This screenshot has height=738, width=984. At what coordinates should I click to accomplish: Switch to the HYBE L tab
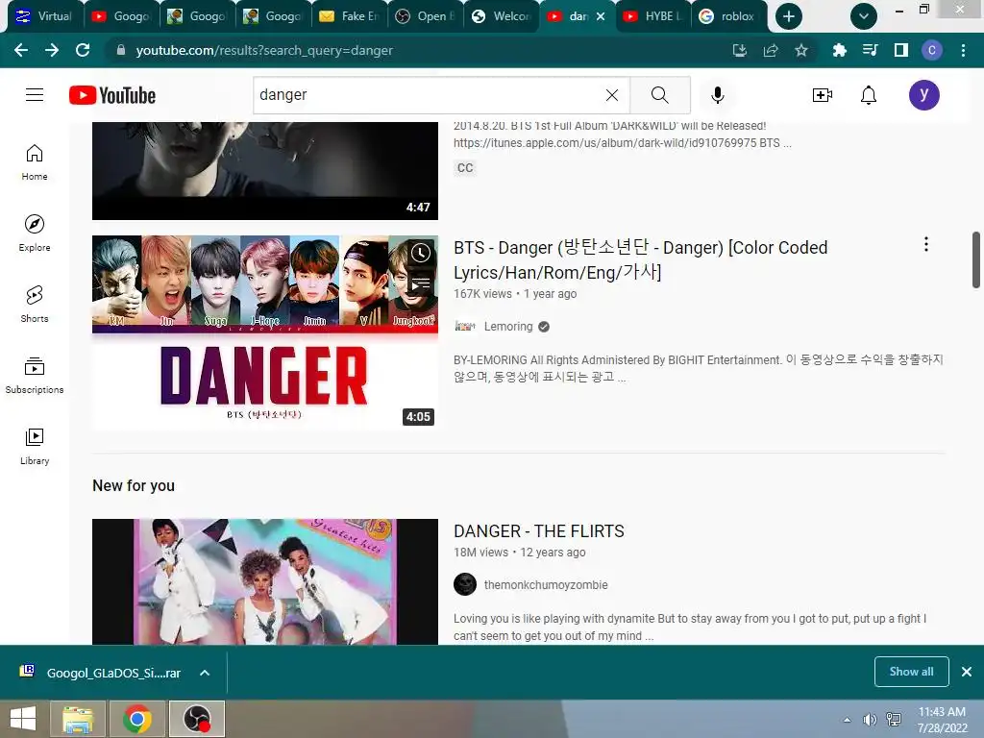pos(653,16)
